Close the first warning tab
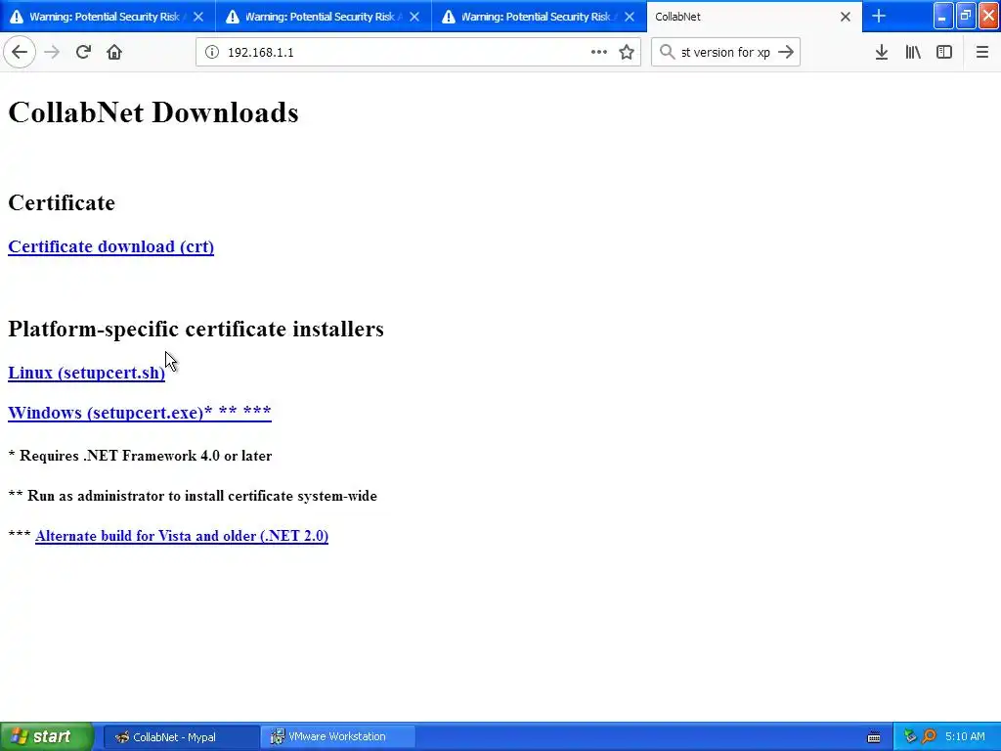Viewport: 1001px width, 751px height. (198, 17)
